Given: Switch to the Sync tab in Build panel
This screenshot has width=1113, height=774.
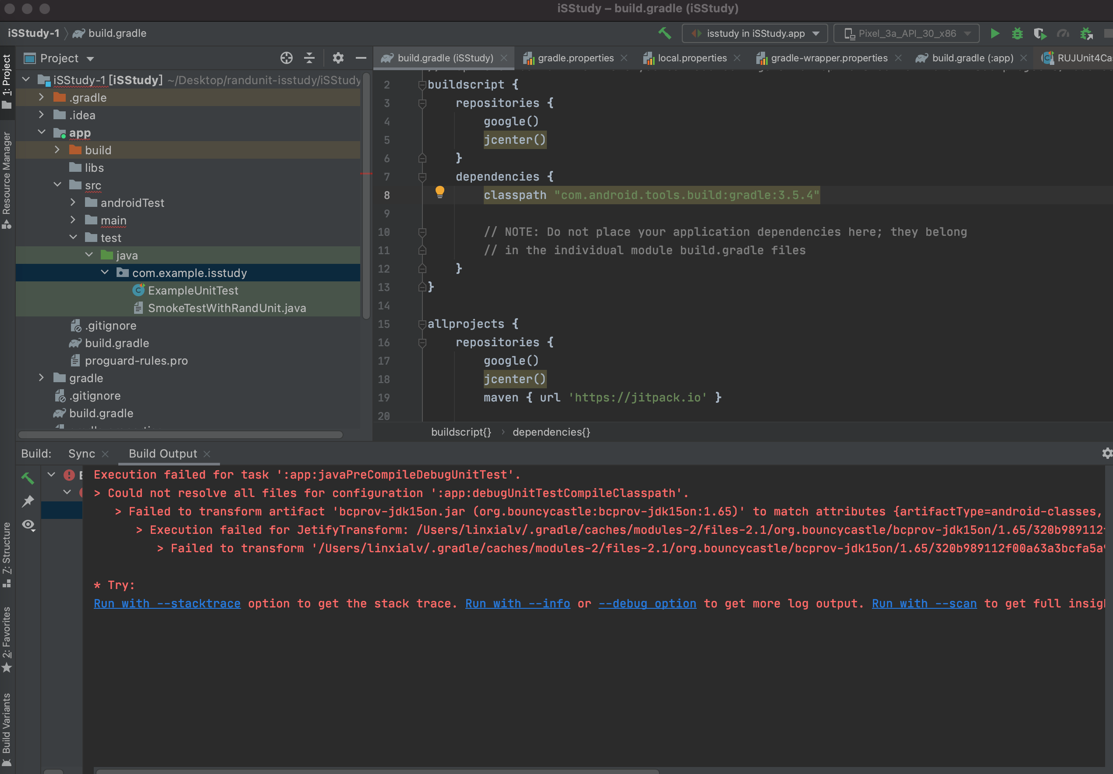Looking at the screenshot, I should click(x=82, y=454).
